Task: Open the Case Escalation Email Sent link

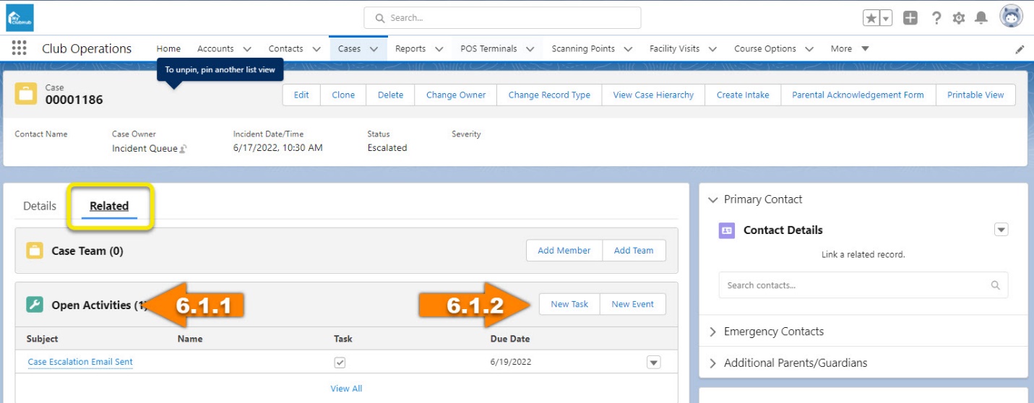Action: tap(80, 362)
